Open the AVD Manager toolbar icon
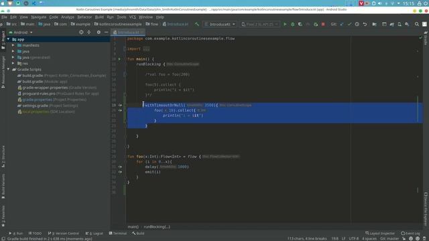429x241 pixels. (x=400, y=24)
